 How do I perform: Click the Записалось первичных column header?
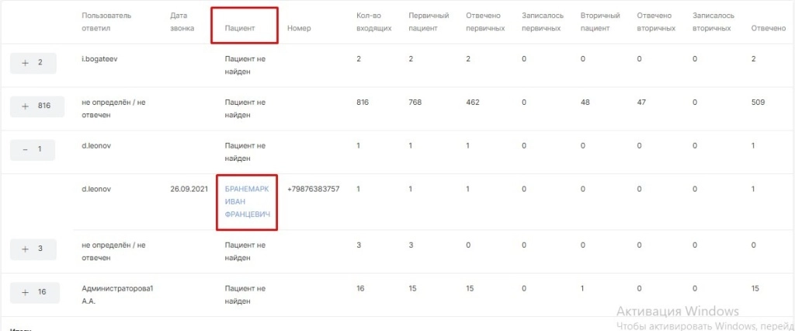click(542, 22)
